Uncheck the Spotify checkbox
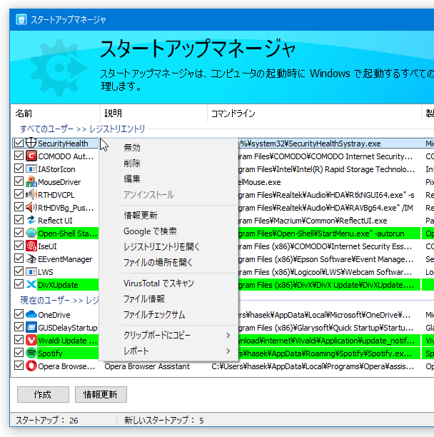434x437 pixels. (19, 353)
